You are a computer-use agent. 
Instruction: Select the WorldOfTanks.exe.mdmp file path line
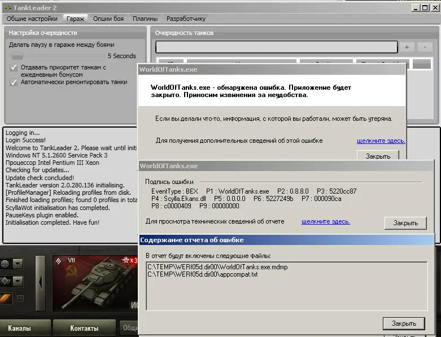(x=217, y=267)
